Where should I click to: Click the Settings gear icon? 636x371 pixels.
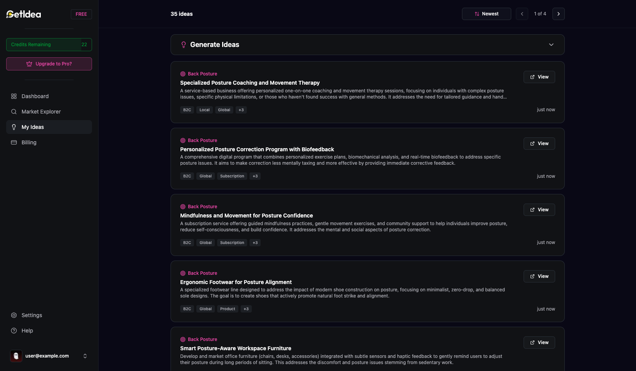(x=14, y=315)
